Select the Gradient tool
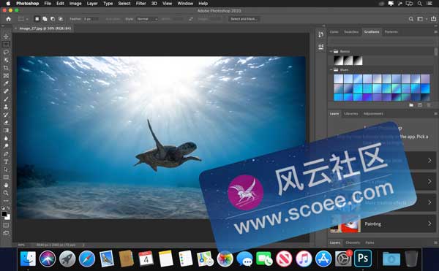This screenshot has width=439, height=271. (6, 130)
